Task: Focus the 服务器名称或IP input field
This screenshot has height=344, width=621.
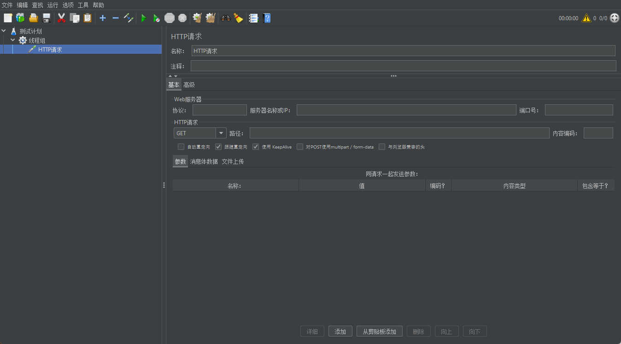Action: click(x=406, y=110)
